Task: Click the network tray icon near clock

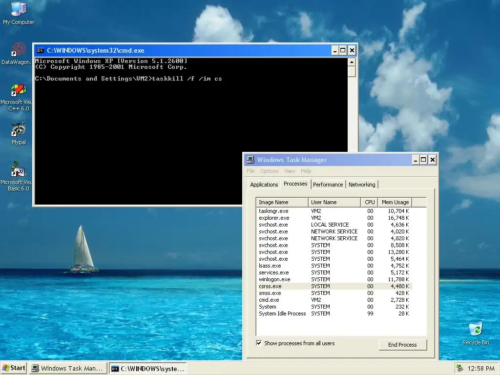Action: coord(459,368)
